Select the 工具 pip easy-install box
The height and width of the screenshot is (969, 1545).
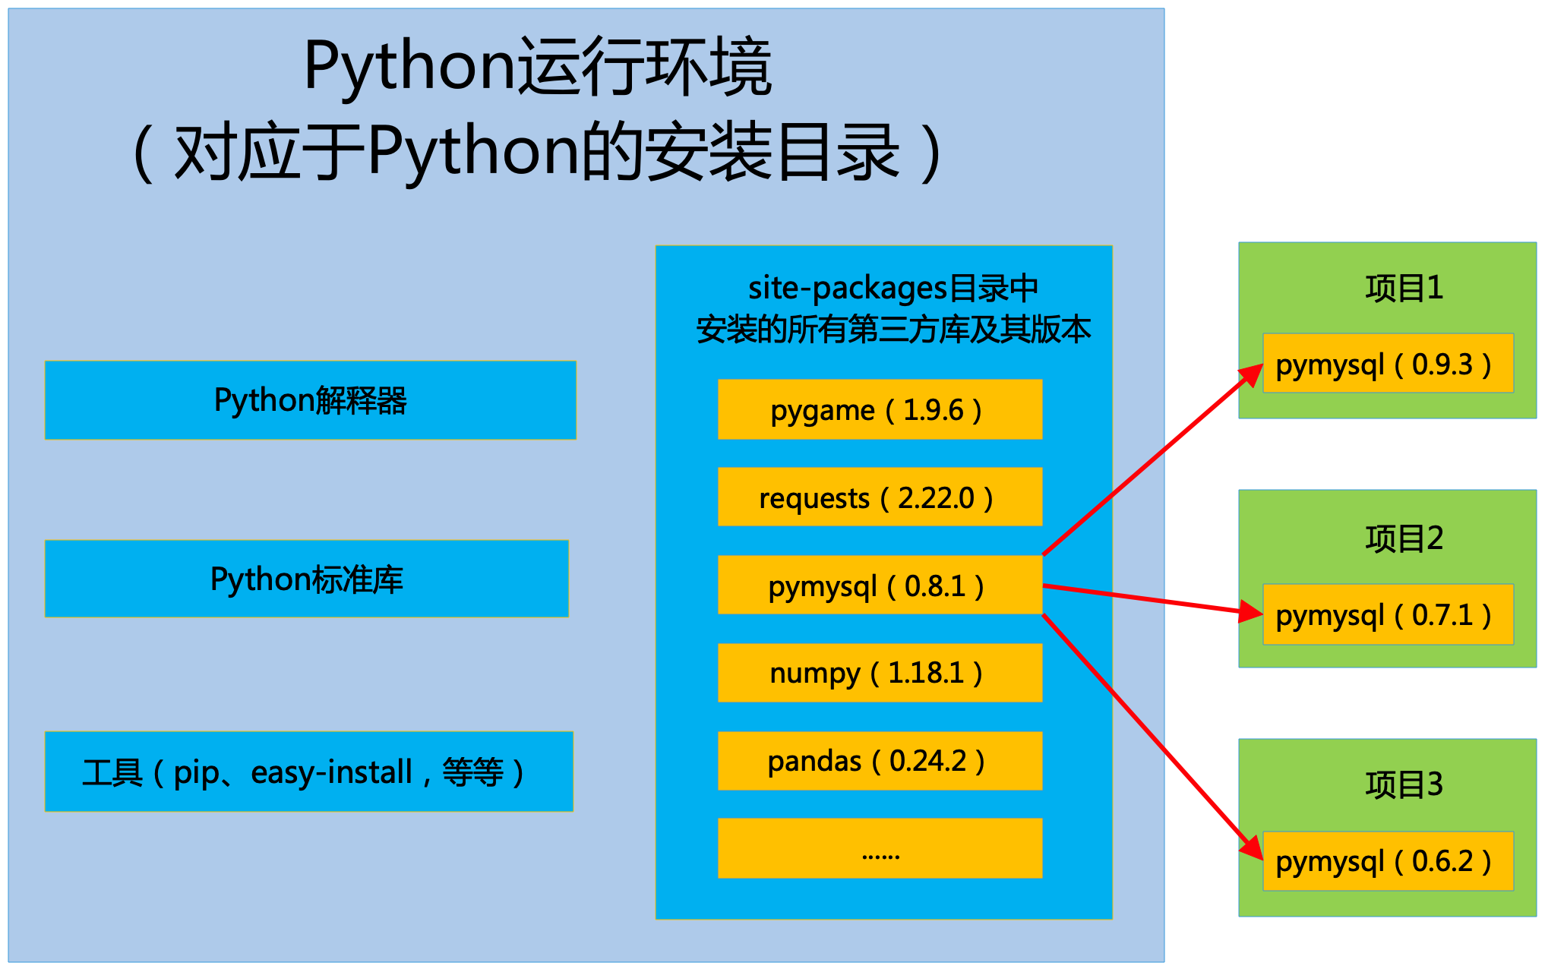[308, 772]
